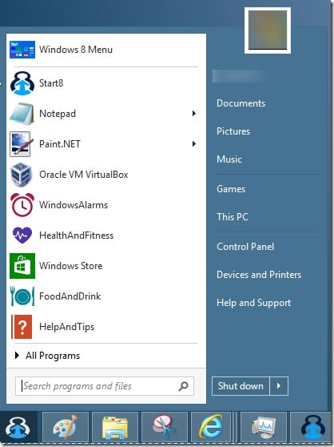334x447 pixels.
Task: Open Help and Support
Action: [x=254, y=303]
